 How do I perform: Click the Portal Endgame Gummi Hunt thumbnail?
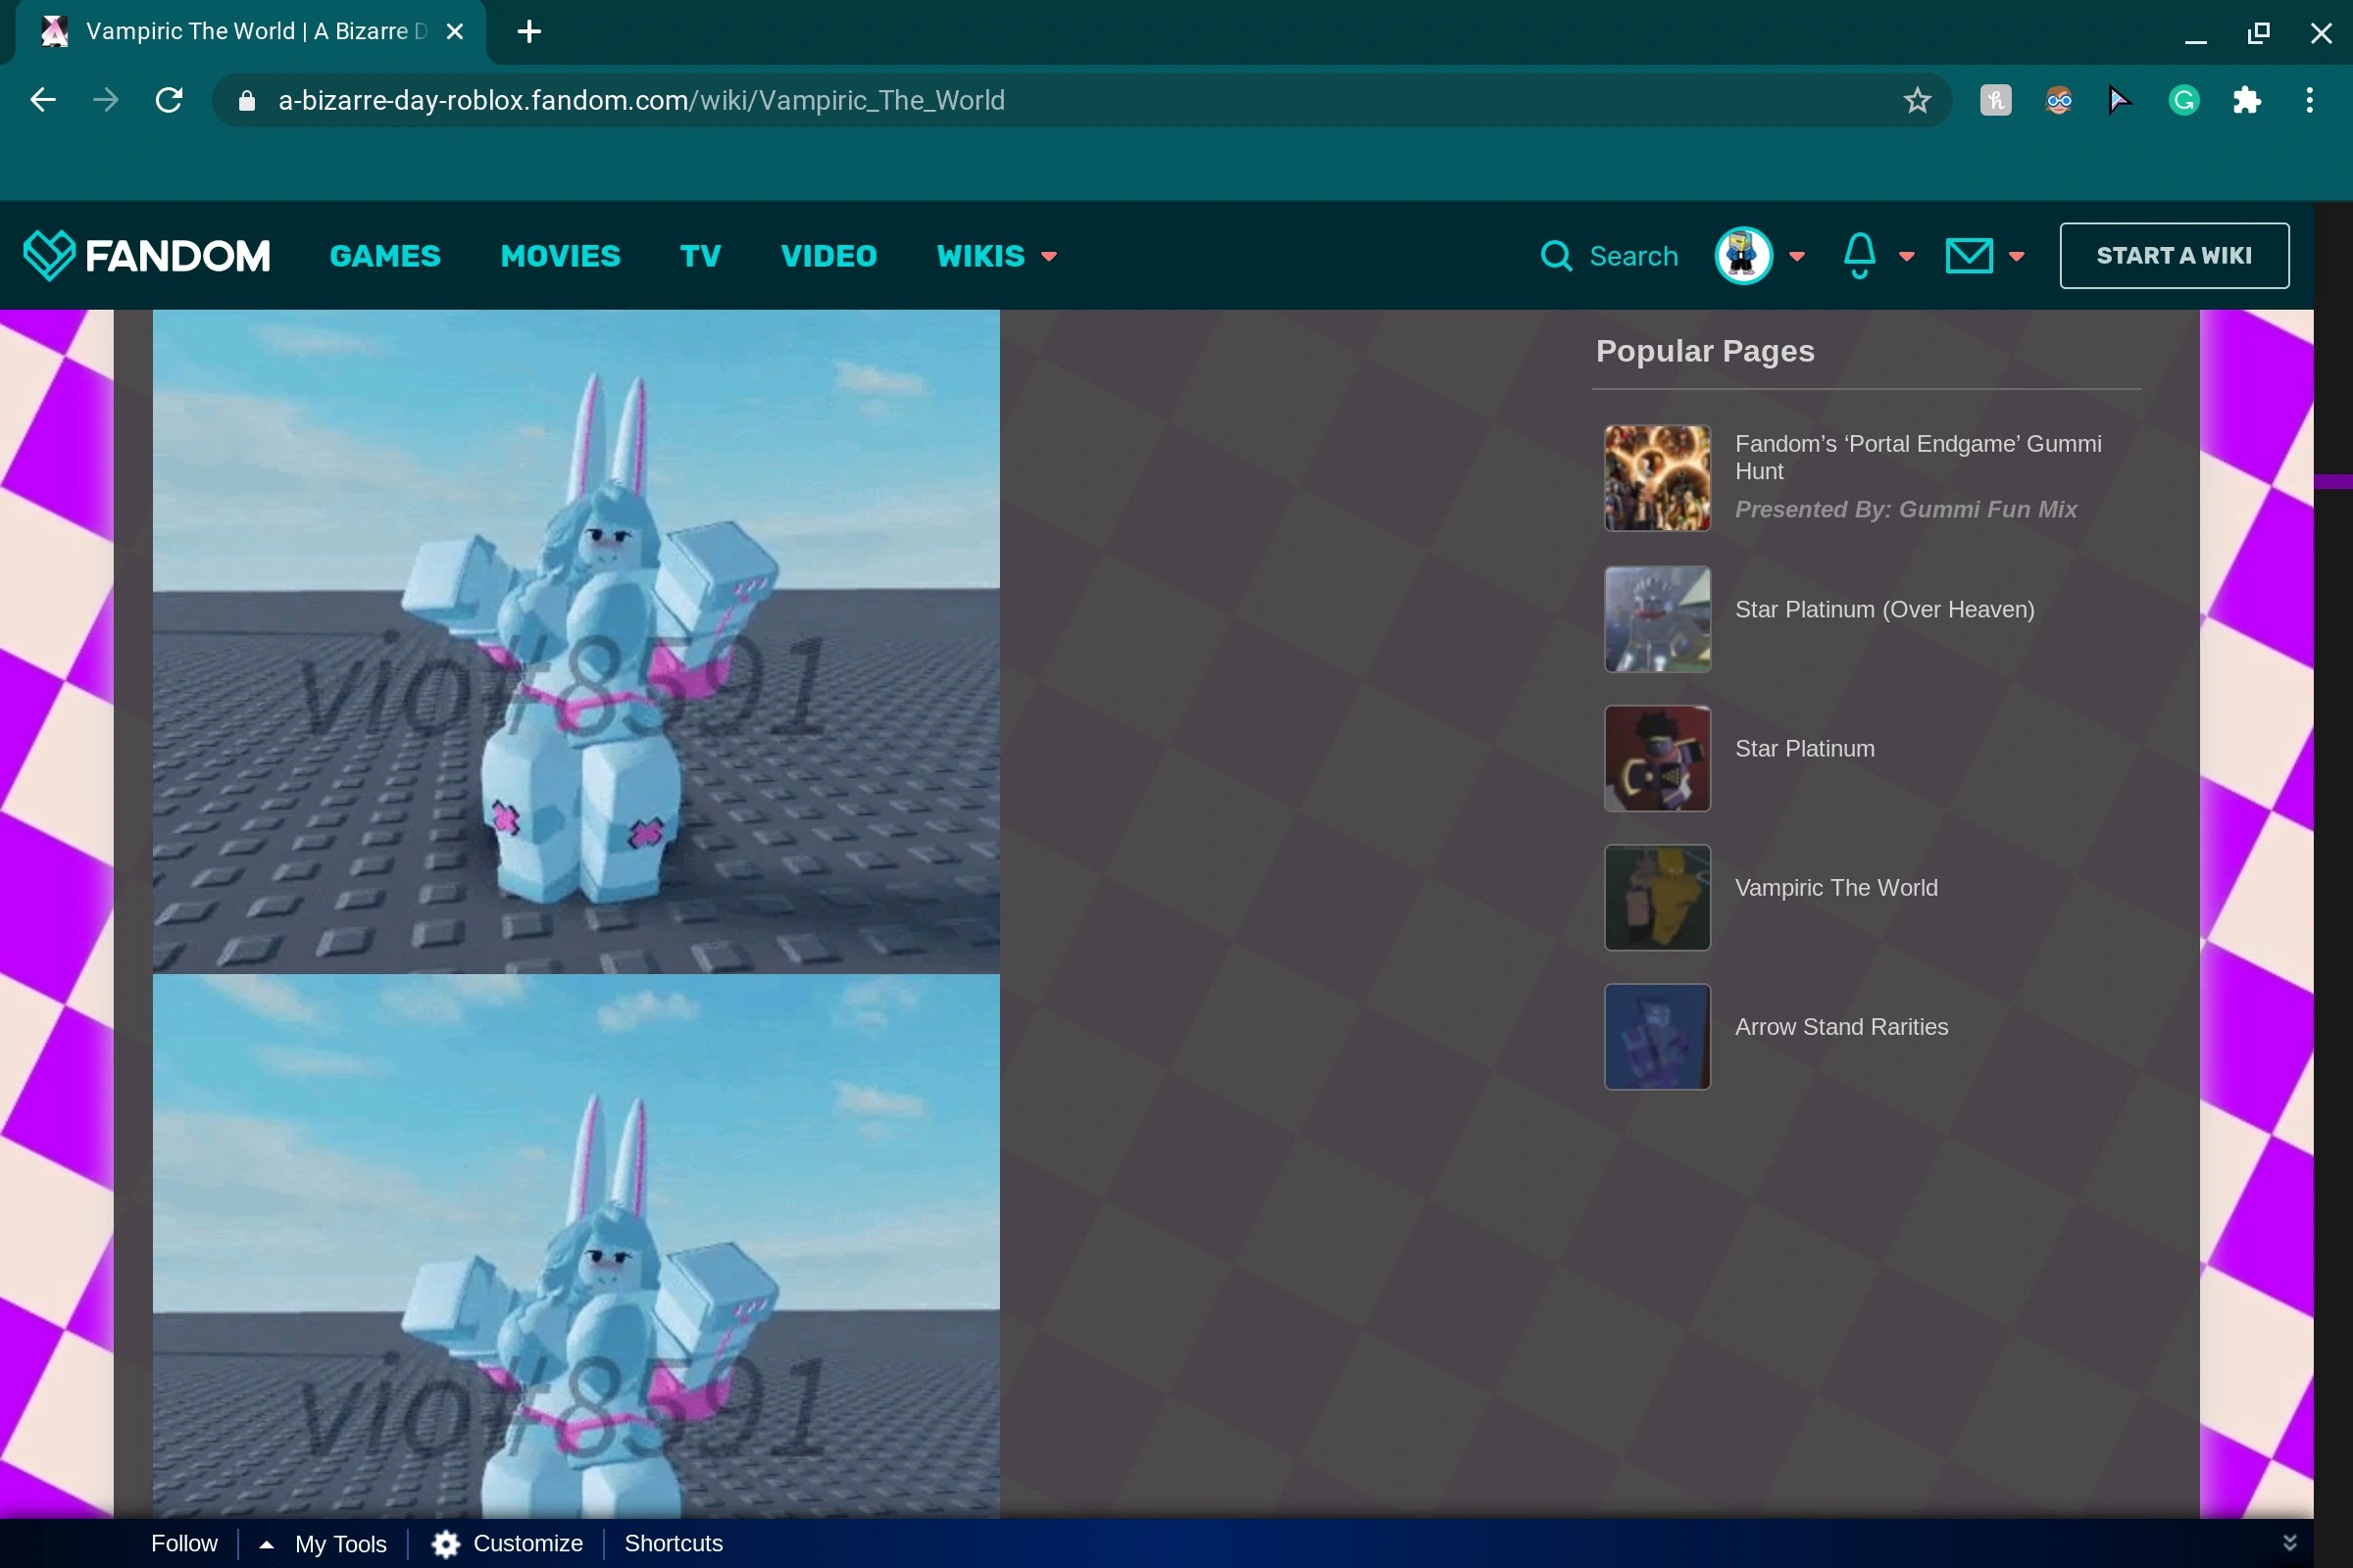pos(1658,478)
